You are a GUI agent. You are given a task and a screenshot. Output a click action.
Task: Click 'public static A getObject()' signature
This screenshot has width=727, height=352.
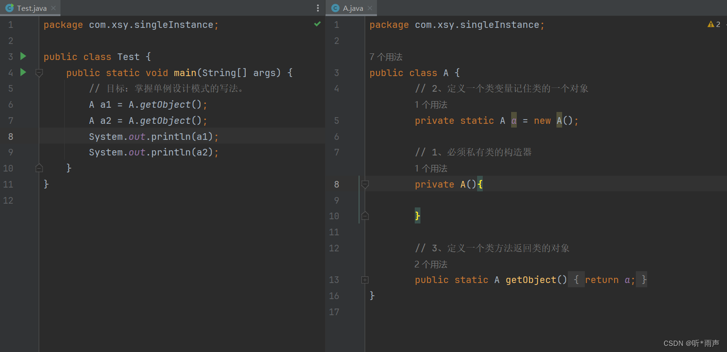click(491, 280)
